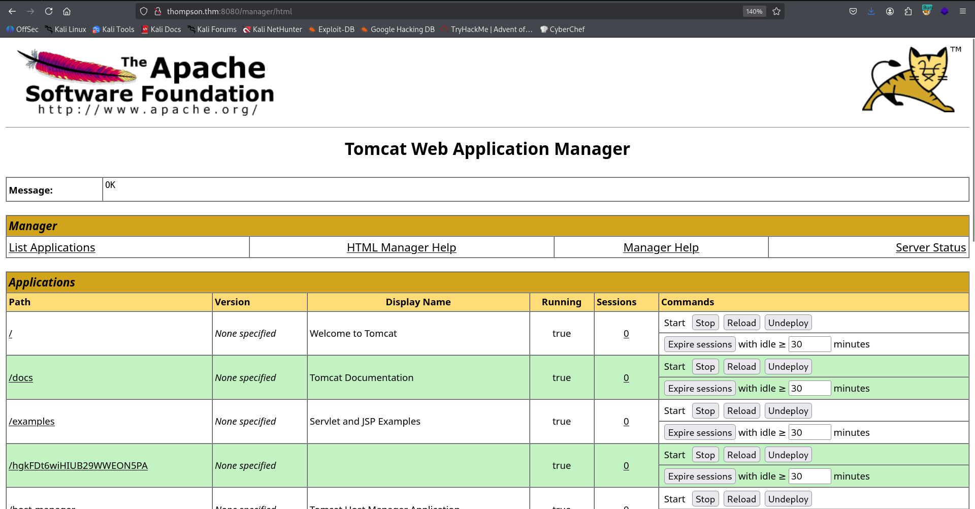This screenshot has height=509, width=975.
Task: Open the CyberChef bookmark
Action: (x=562, y=29)
